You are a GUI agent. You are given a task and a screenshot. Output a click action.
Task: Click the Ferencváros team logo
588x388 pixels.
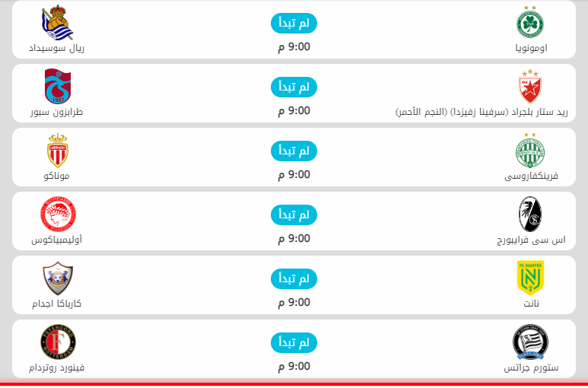(530, 150)
